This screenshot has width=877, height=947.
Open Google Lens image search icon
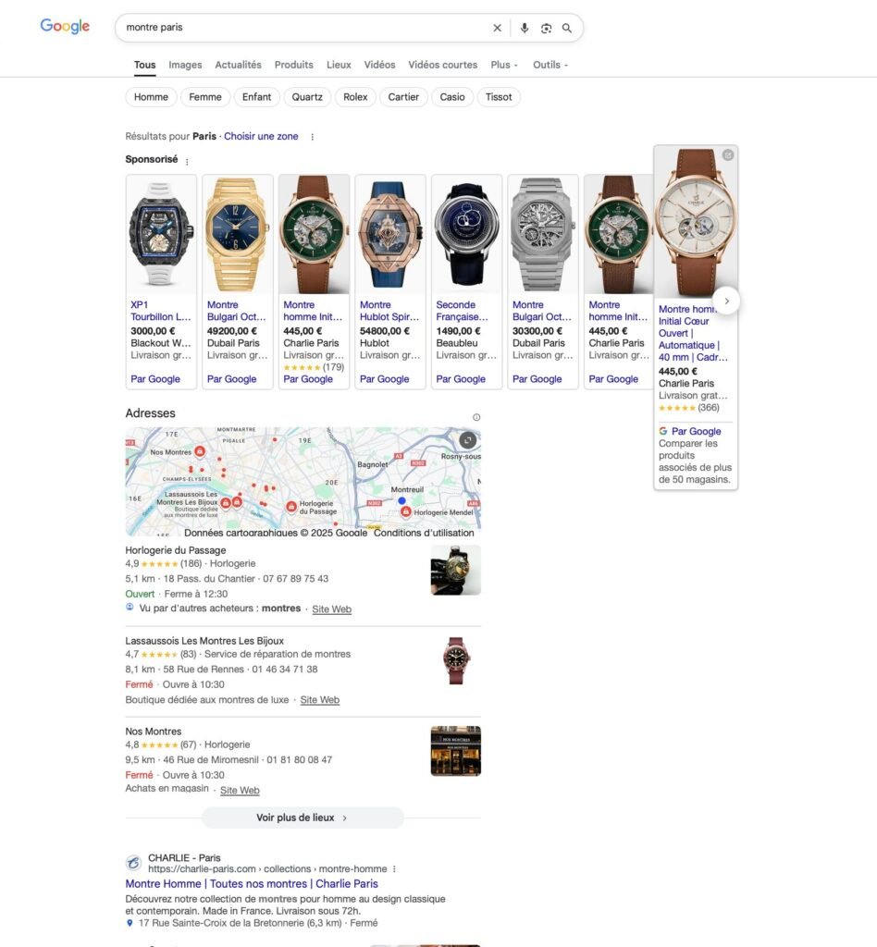546,28
